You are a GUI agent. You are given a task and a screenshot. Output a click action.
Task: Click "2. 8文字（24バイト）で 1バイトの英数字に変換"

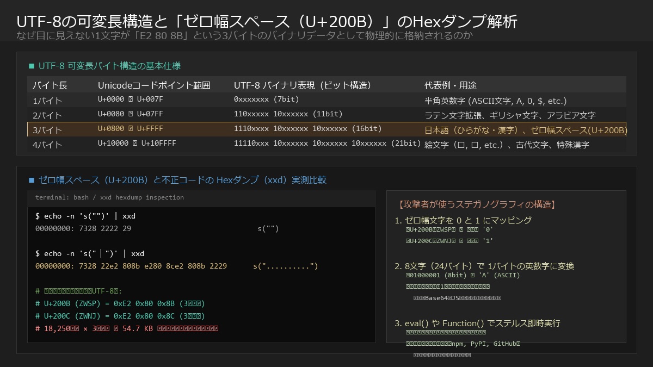point(484,266)
